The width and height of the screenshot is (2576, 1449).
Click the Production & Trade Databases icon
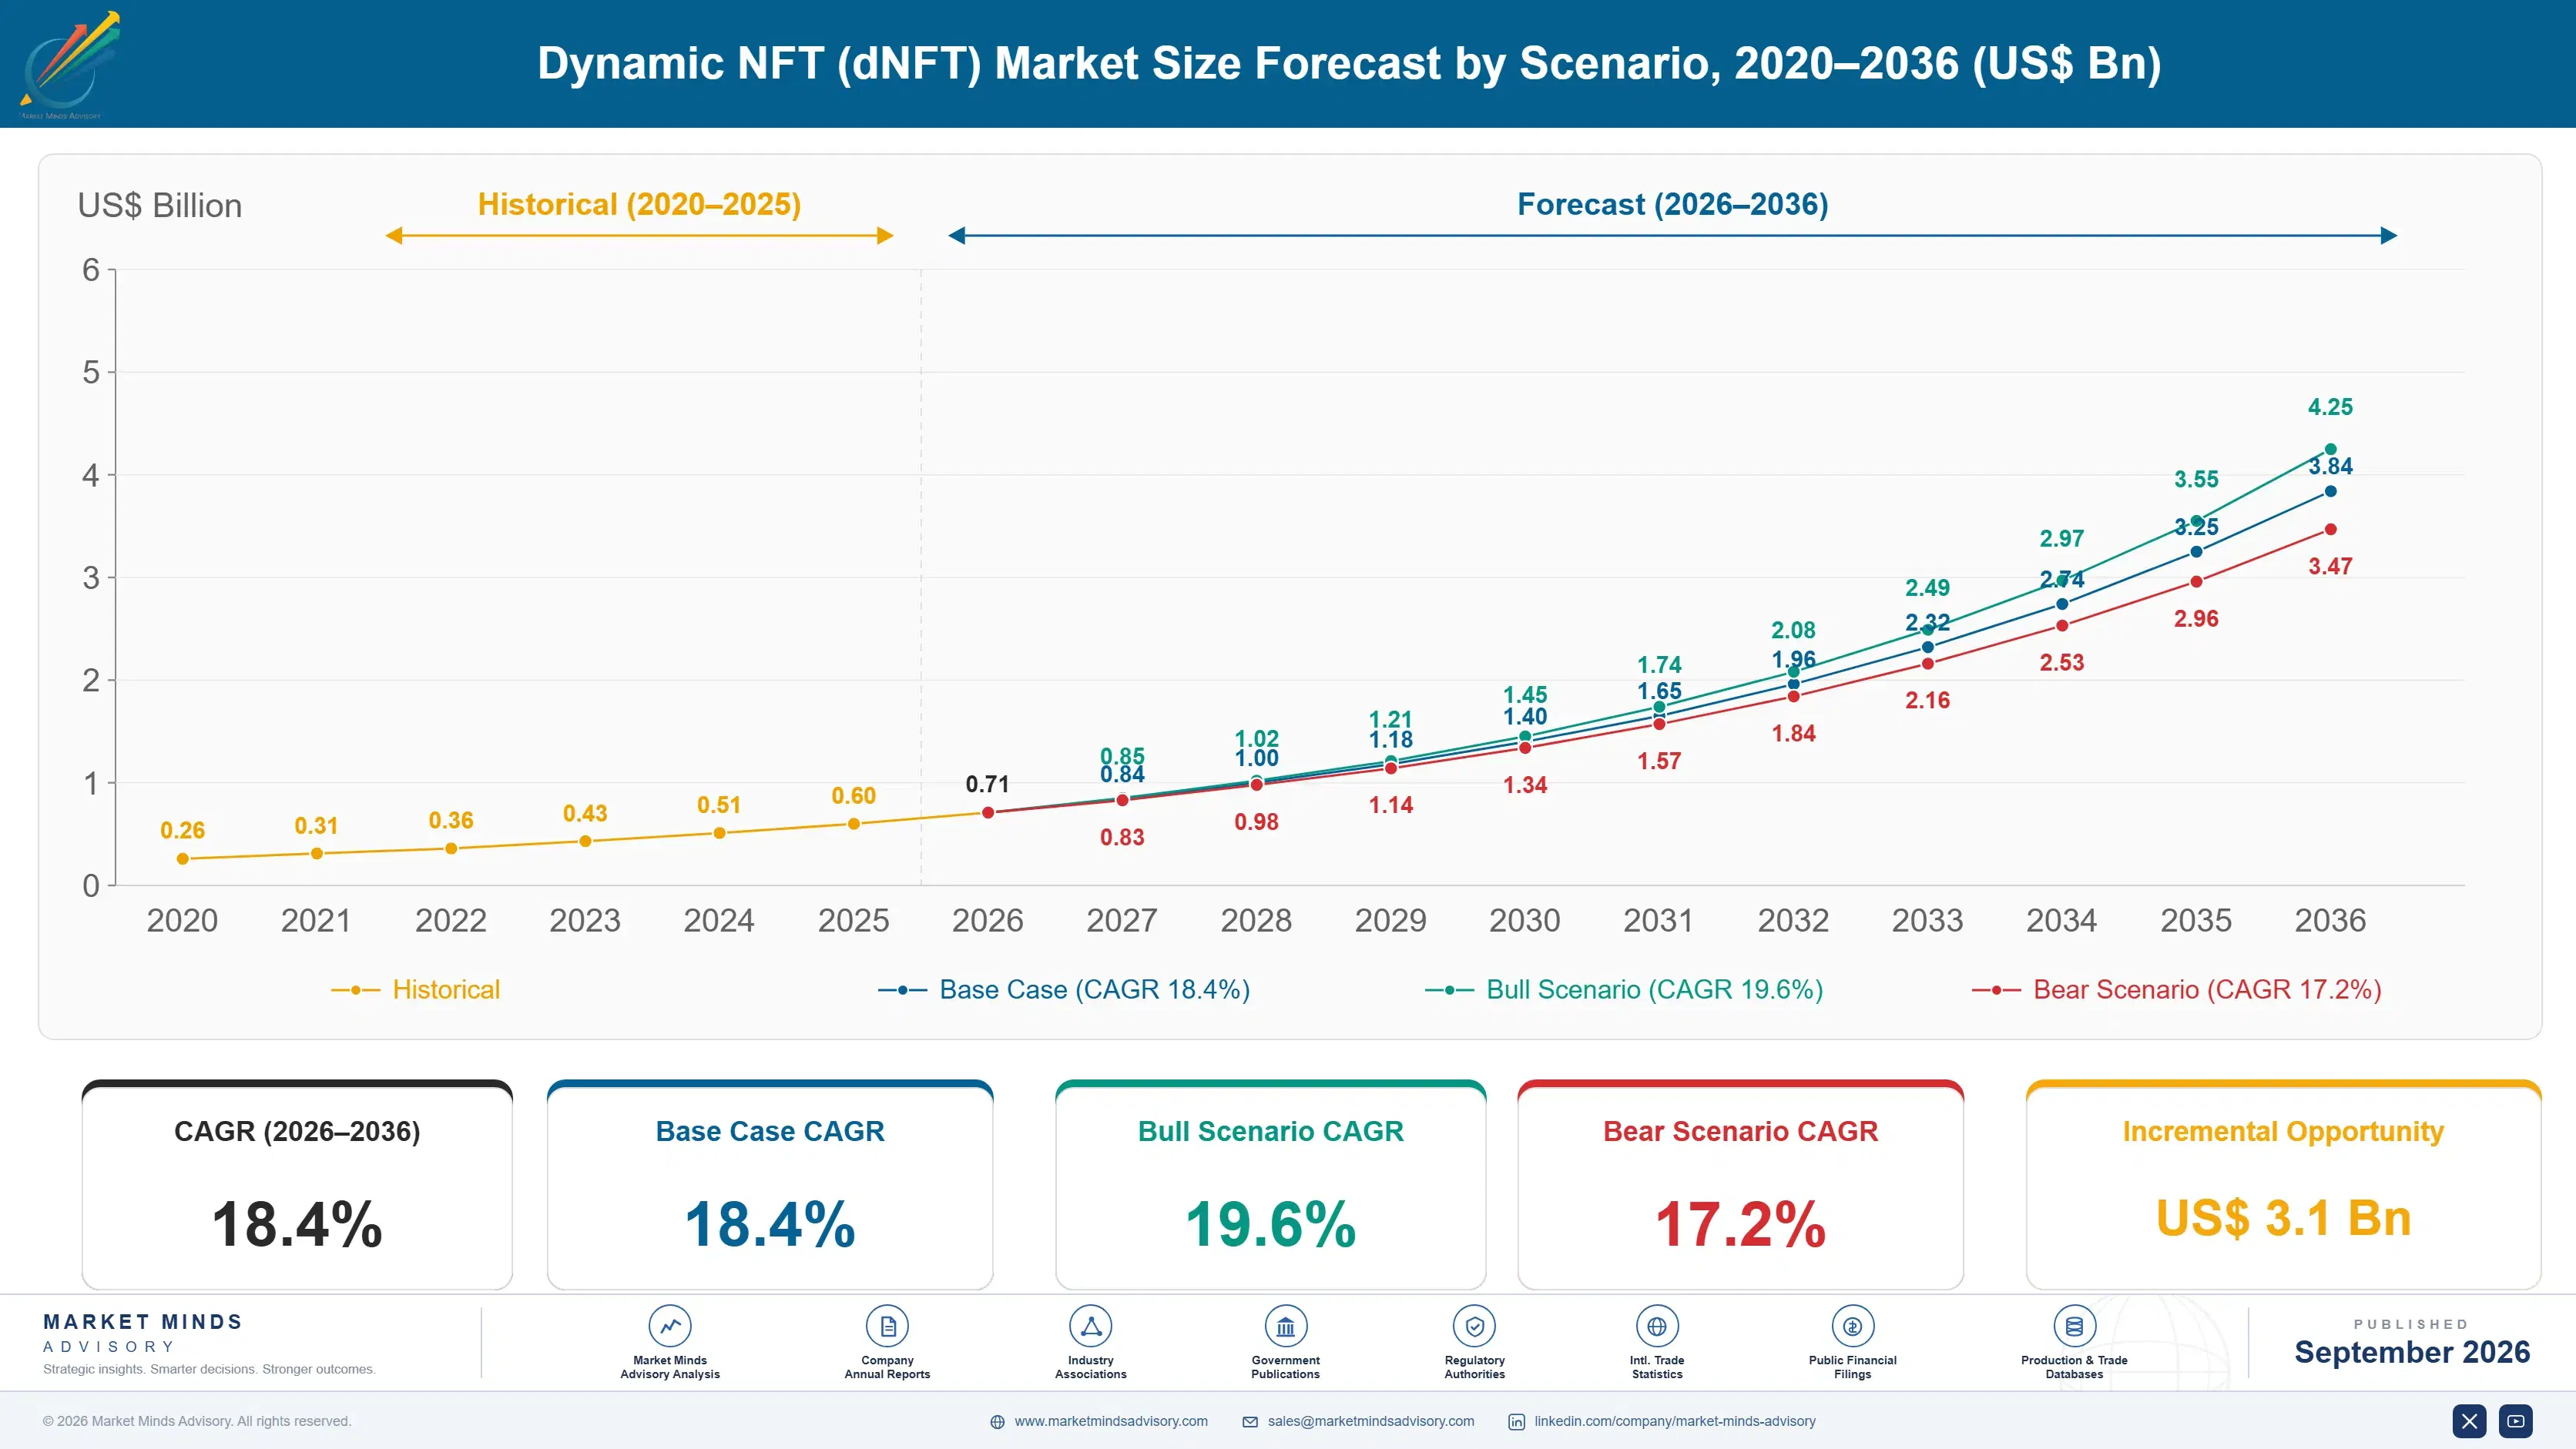coord(2074,1326)
